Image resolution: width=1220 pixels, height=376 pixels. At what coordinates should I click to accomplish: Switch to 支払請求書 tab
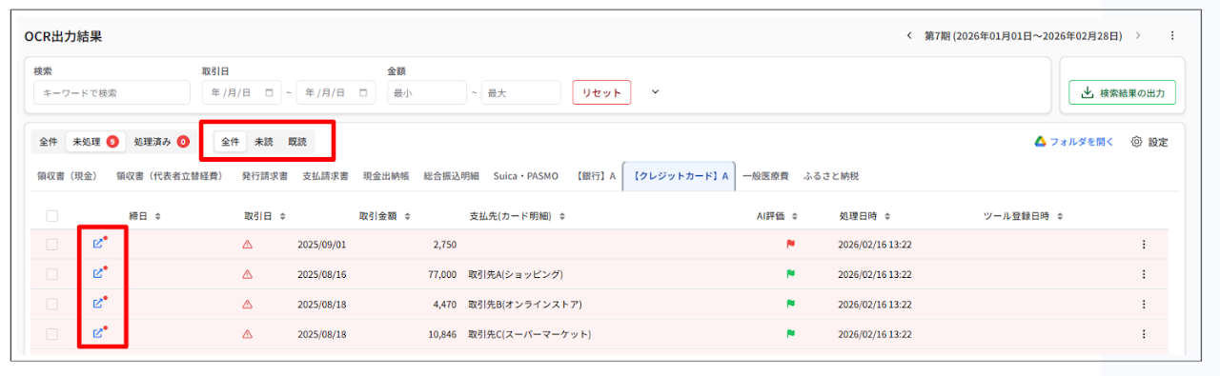(x=325, y=176)
